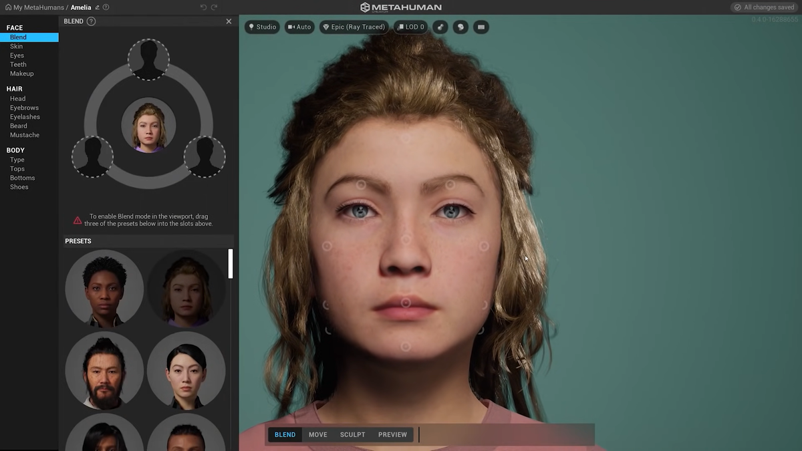
Task: Open the Epic (Ray Traced) quality dropdown
Action: point(354,27)
